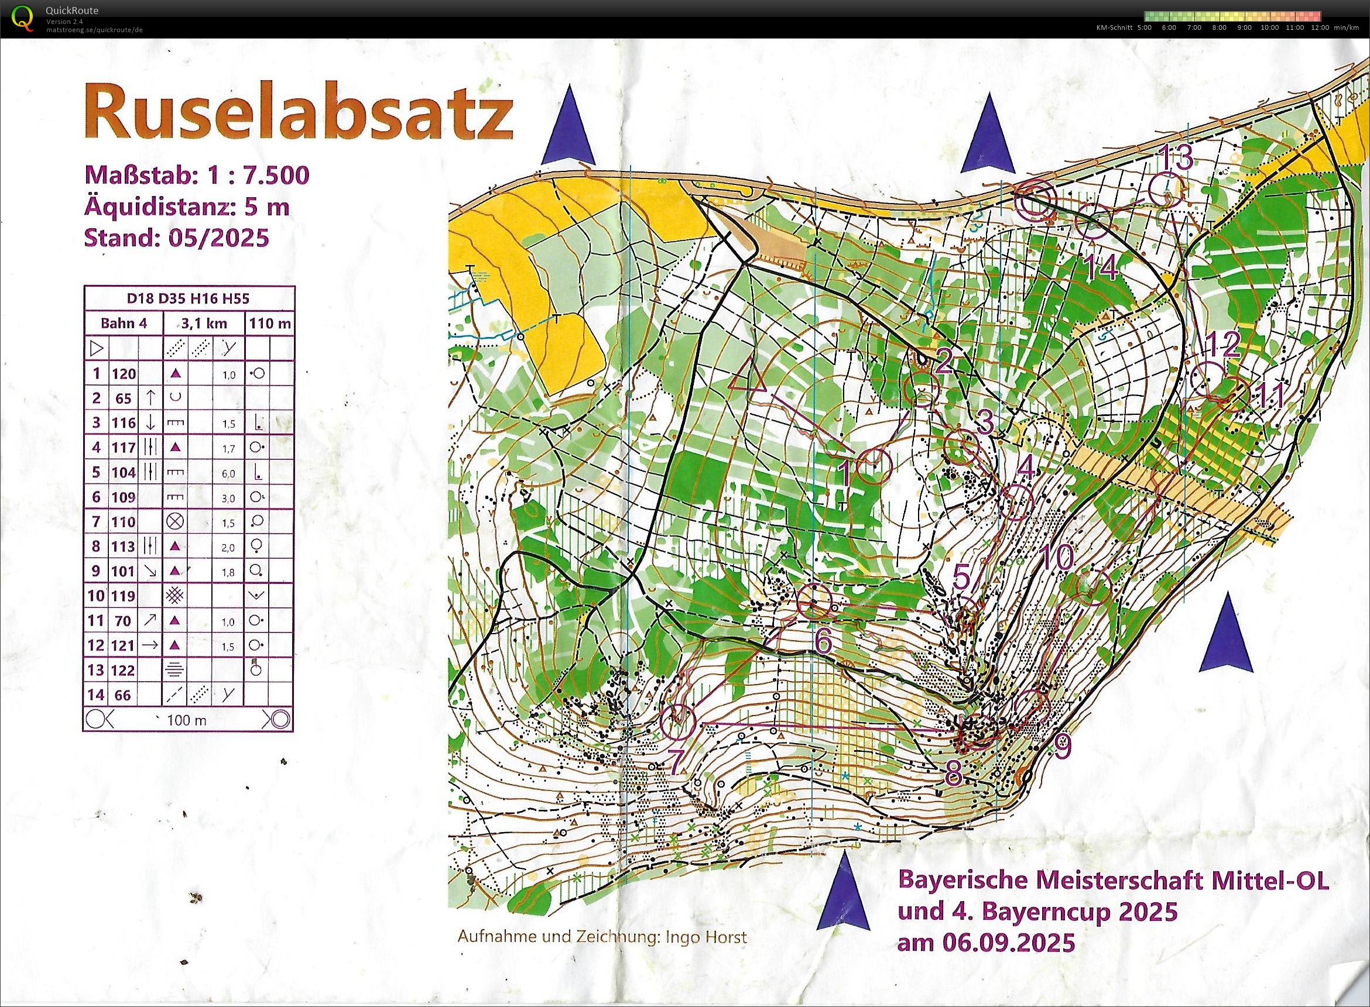Click the start triangle symbol in control table
The image size is (1370, 1007).
coord(96,349)
